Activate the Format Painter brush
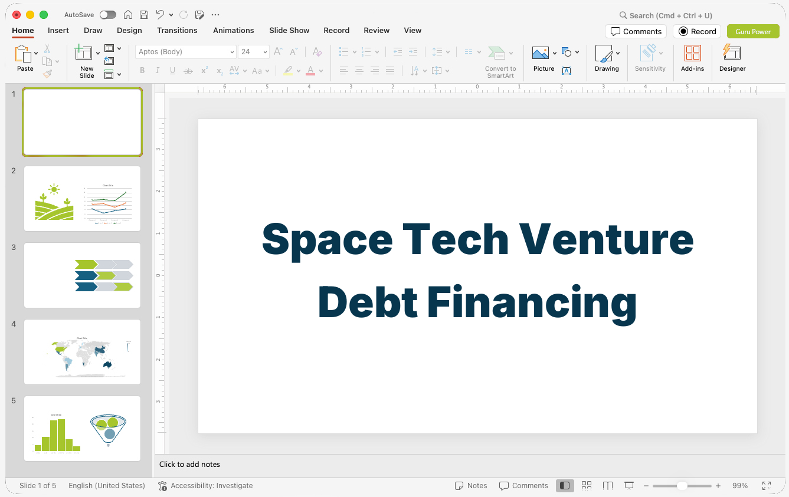Screen dimensions: 789x497 (47, 74)
